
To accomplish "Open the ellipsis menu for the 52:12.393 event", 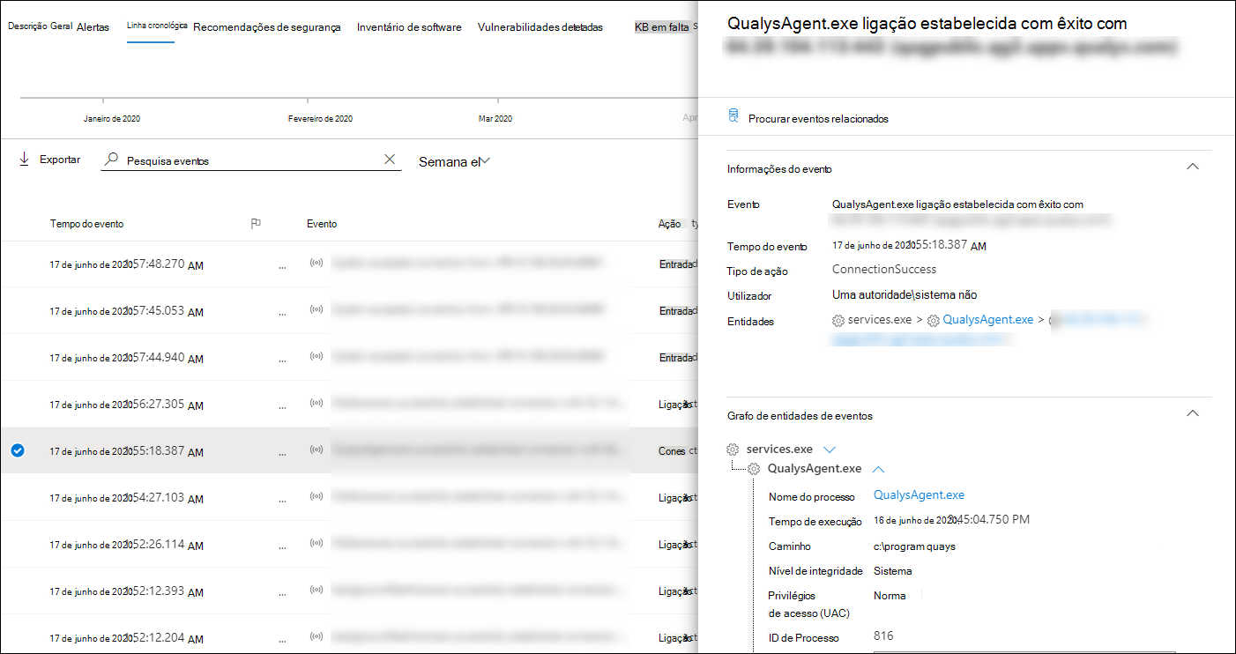I will [282, 592].
